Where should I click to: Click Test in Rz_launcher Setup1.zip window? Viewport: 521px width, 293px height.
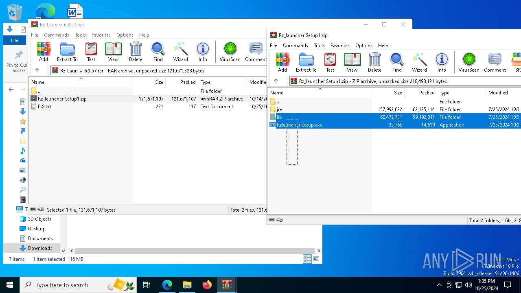click(330, 62)
